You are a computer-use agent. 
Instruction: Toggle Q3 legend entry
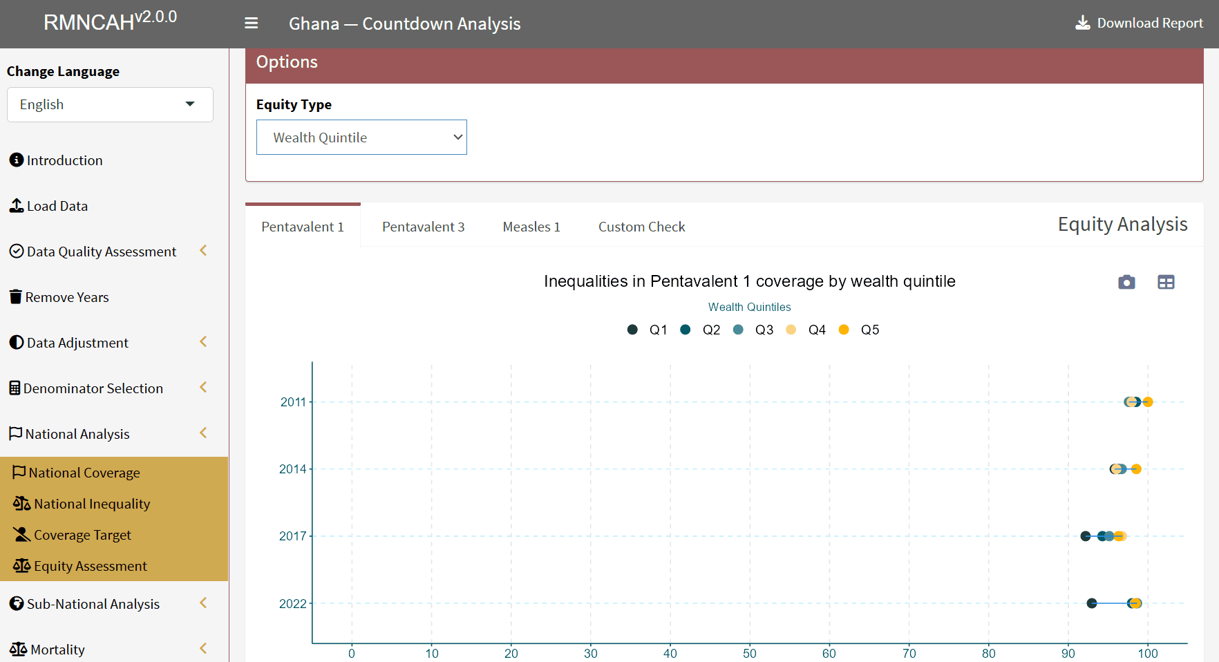pos(753,330)
